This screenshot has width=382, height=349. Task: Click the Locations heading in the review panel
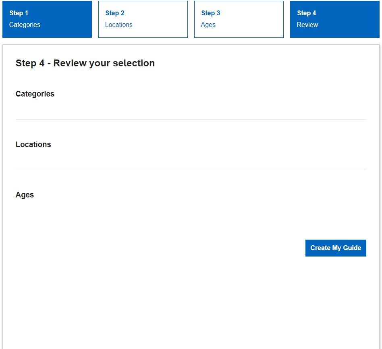click(x=33, y=144)
